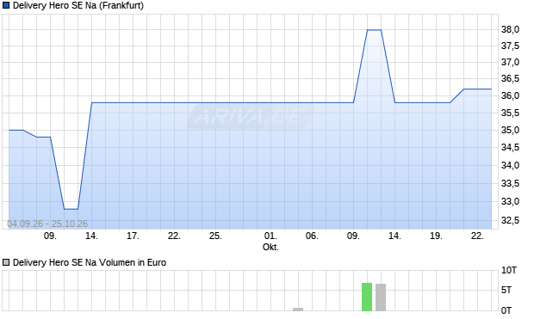Click the 'Delivery Hero SE Na Volumen in Euro' label
Image resolution: width=534 pixels, height=319 pixels.
pyautogui.click(x=90, y=262)
